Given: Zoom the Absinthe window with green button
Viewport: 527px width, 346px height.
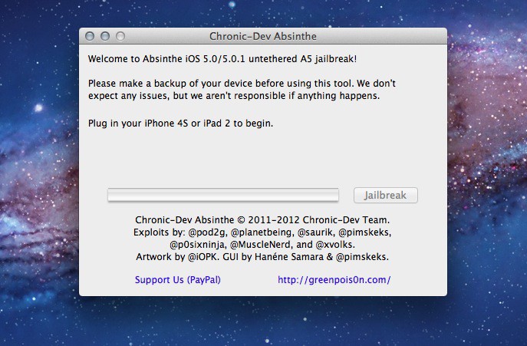Looking at the screenshot, I should [120, 36].
